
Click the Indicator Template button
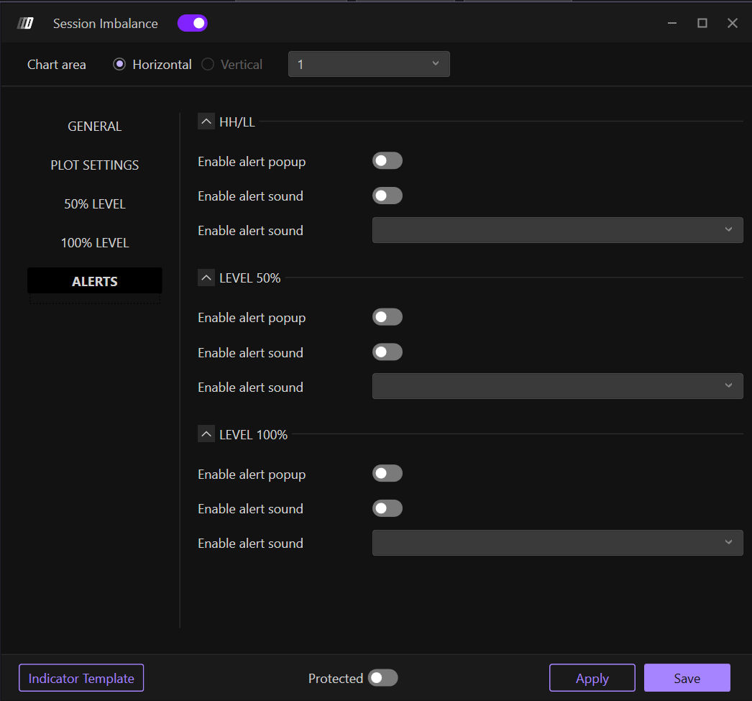tap(81, 678)
